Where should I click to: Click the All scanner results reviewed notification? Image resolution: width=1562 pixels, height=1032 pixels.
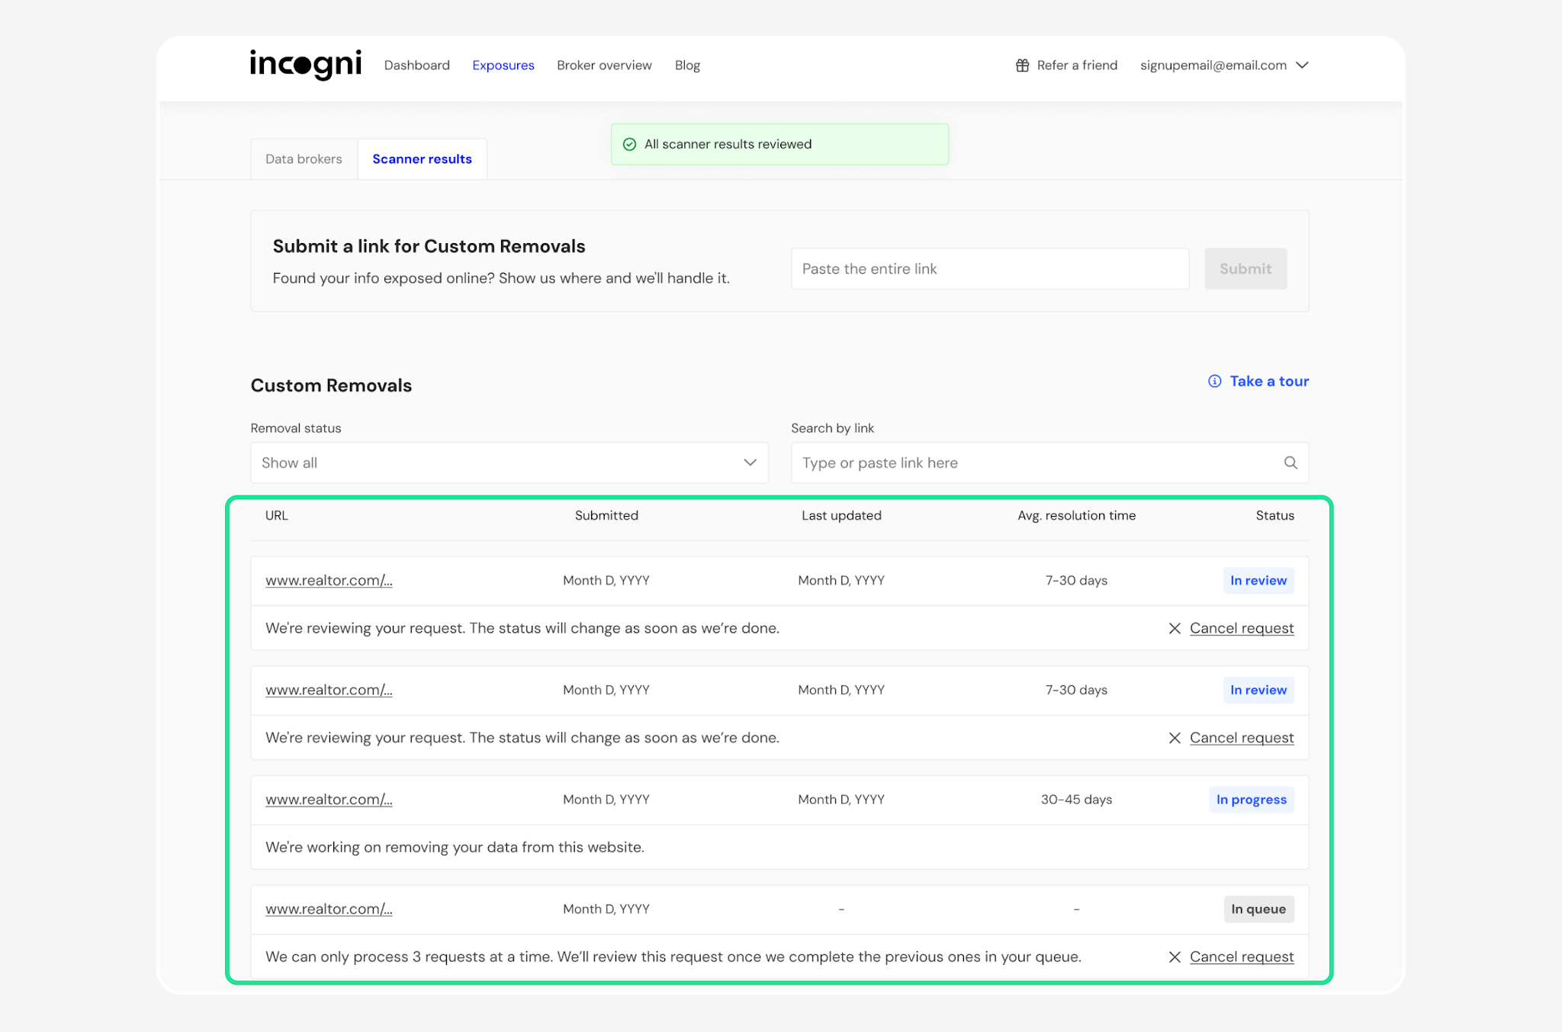point(779,144)
